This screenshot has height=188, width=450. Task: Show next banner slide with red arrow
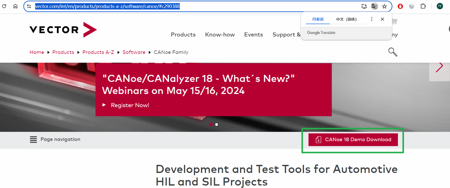pos(439,67)
